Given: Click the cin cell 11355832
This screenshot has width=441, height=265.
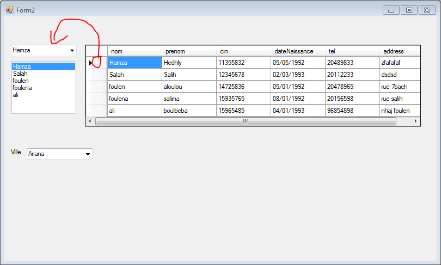Looking at the screenshot, I should tap(243, 63).
